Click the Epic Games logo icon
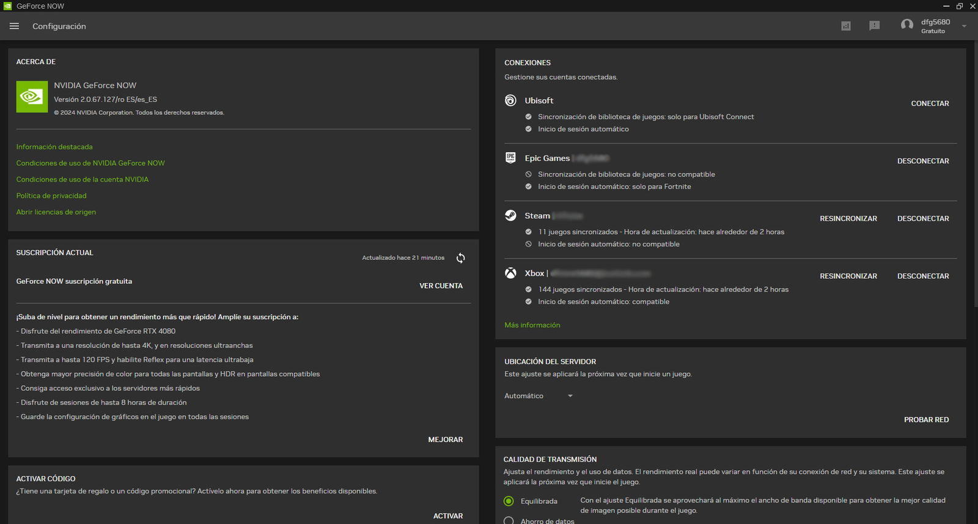 point(510,158)
